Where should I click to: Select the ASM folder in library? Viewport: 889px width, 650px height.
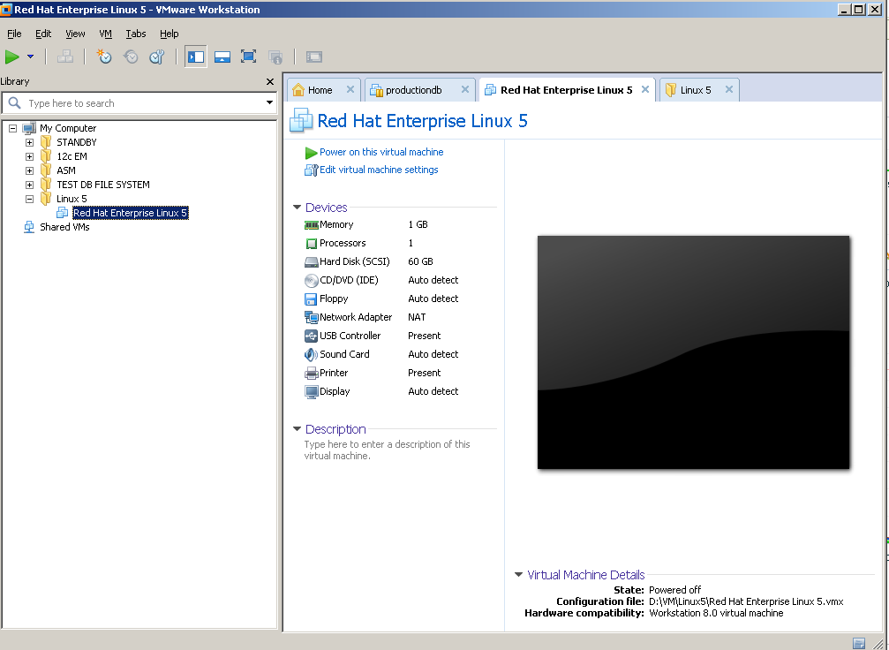pyautogui.click(x=65, y=170)
